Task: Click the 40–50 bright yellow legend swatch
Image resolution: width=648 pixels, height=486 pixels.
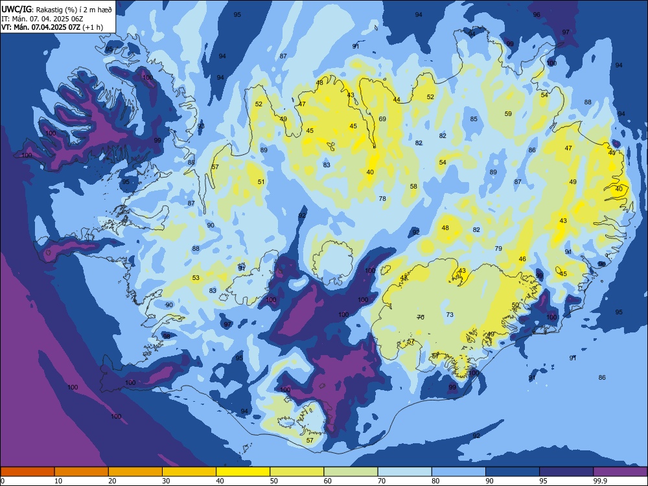Action: pyautogui.click(x=243, y=472)
